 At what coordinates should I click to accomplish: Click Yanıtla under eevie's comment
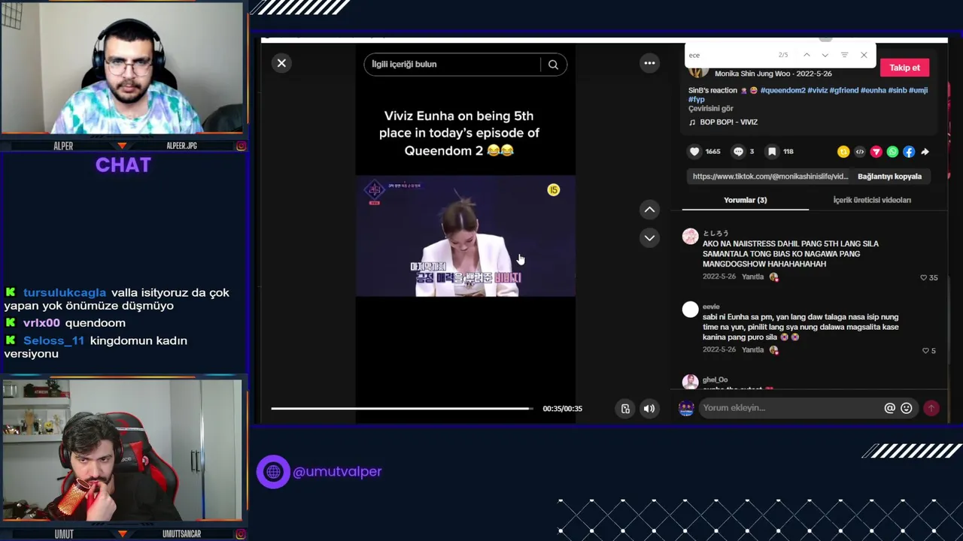(x=752, y=350)
